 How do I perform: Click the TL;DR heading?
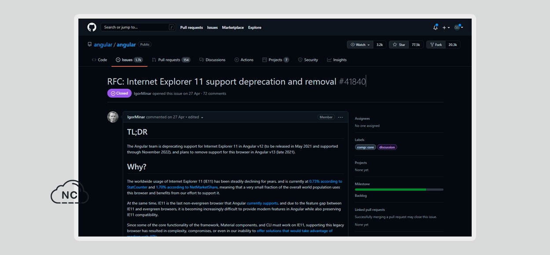137,132
